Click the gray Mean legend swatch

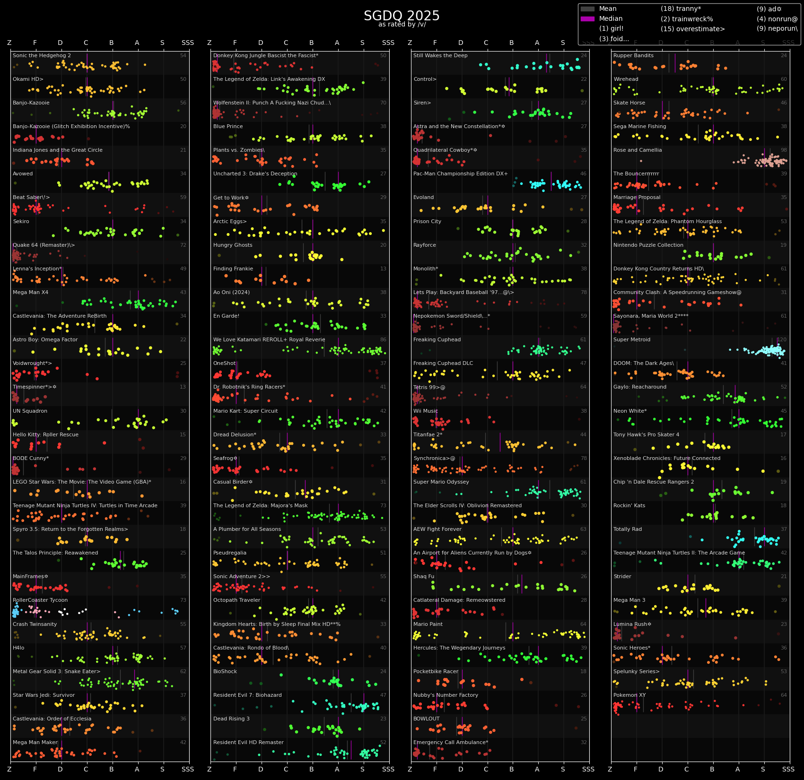587,9
